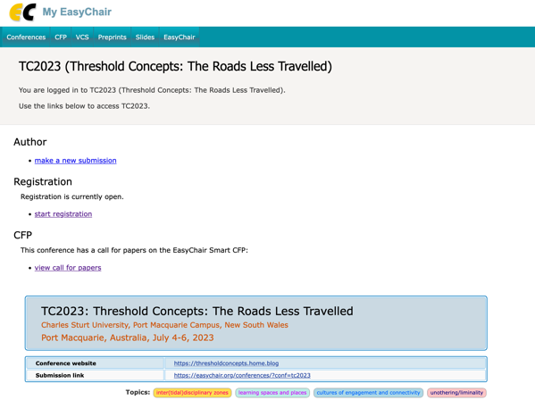This screenshot has height=417, width=535.
Task: Click 'Use the links below to access' text
Action: [x=84, y=106]
